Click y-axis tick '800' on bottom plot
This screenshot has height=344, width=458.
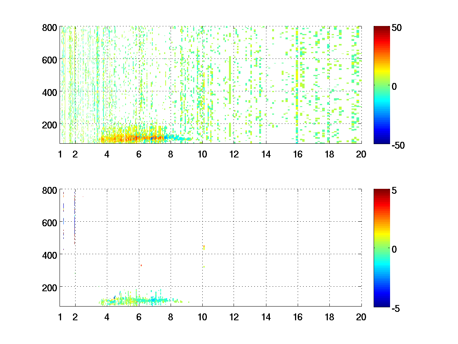[x=50, y=190]
